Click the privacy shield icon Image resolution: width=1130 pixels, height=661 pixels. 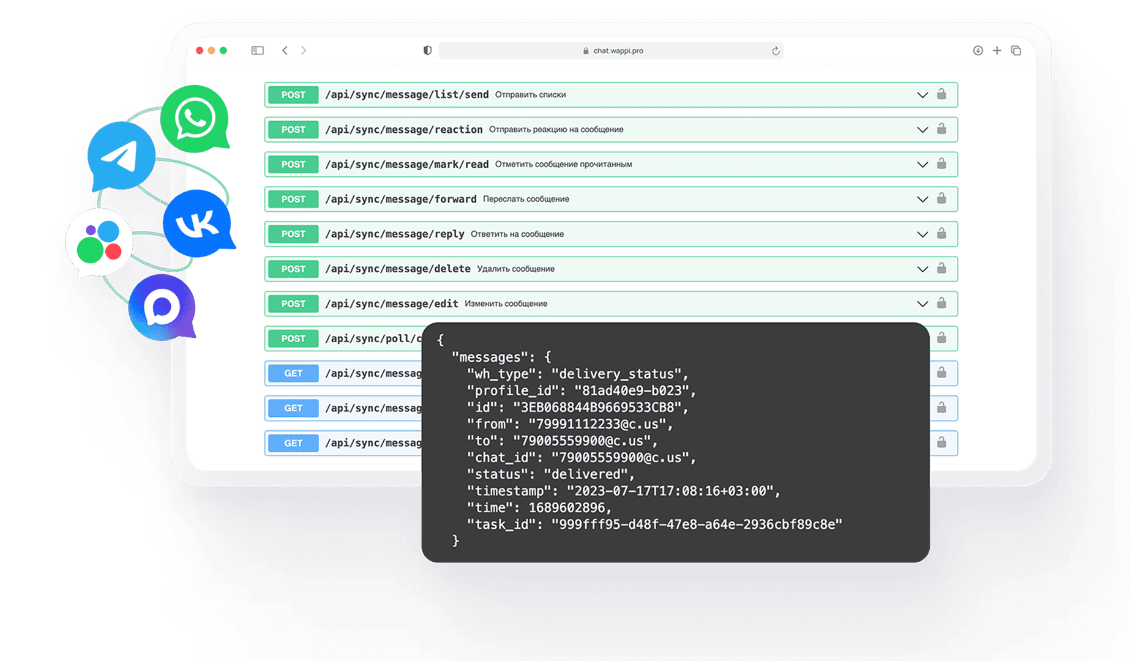(x=427, y=51)
